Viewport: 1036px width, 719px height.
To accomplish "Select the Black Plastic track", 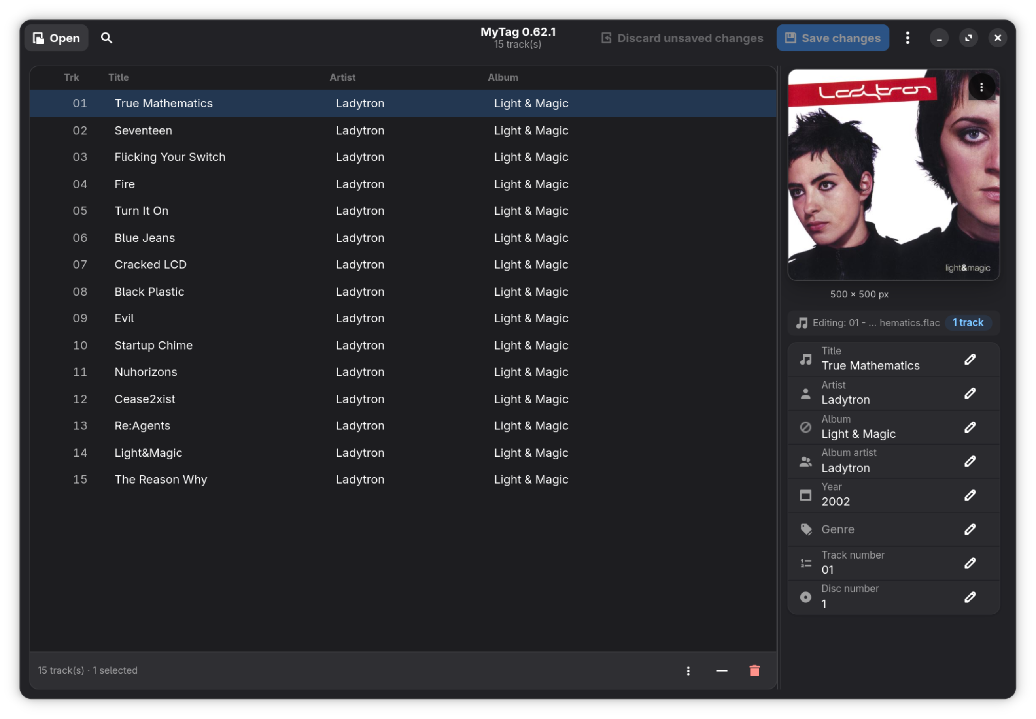I will pyautogui.click(x=403, y=292).
